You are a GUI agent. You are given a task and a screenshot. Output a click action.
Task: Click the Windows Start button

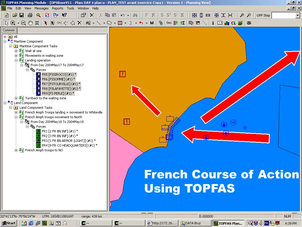click(x=9, y=223)
